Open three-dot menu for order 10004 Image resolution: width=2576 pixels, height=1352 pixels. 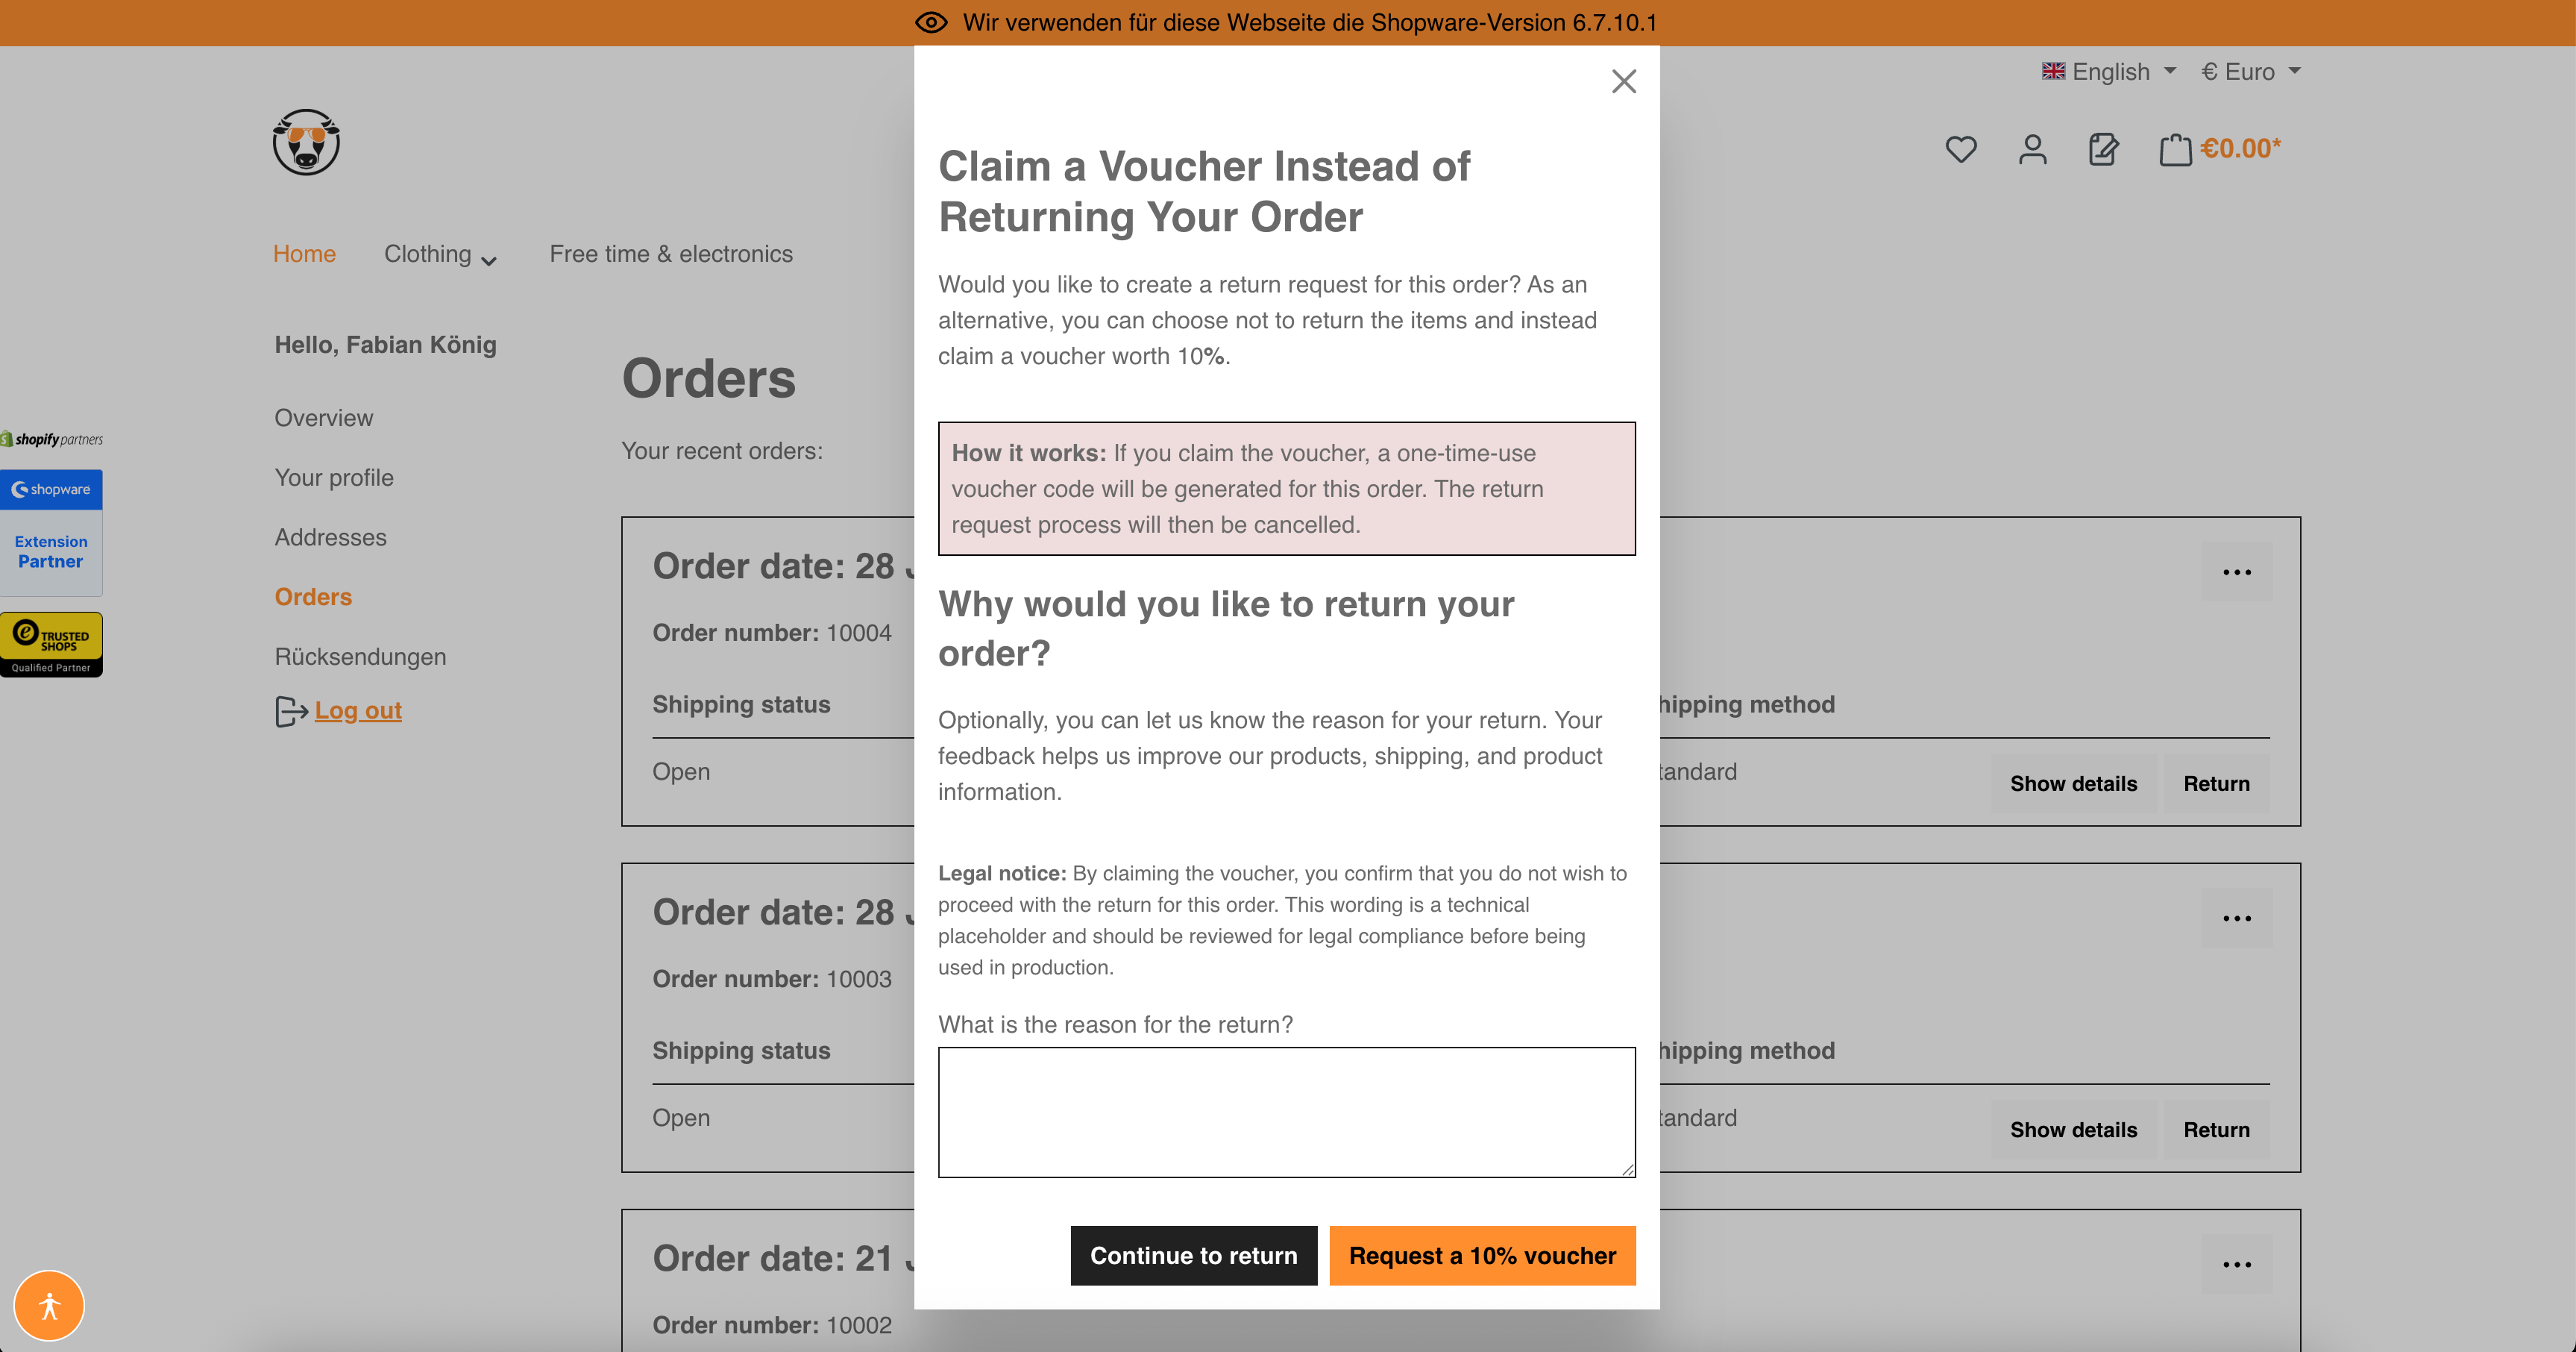(x=2236, y=572)
